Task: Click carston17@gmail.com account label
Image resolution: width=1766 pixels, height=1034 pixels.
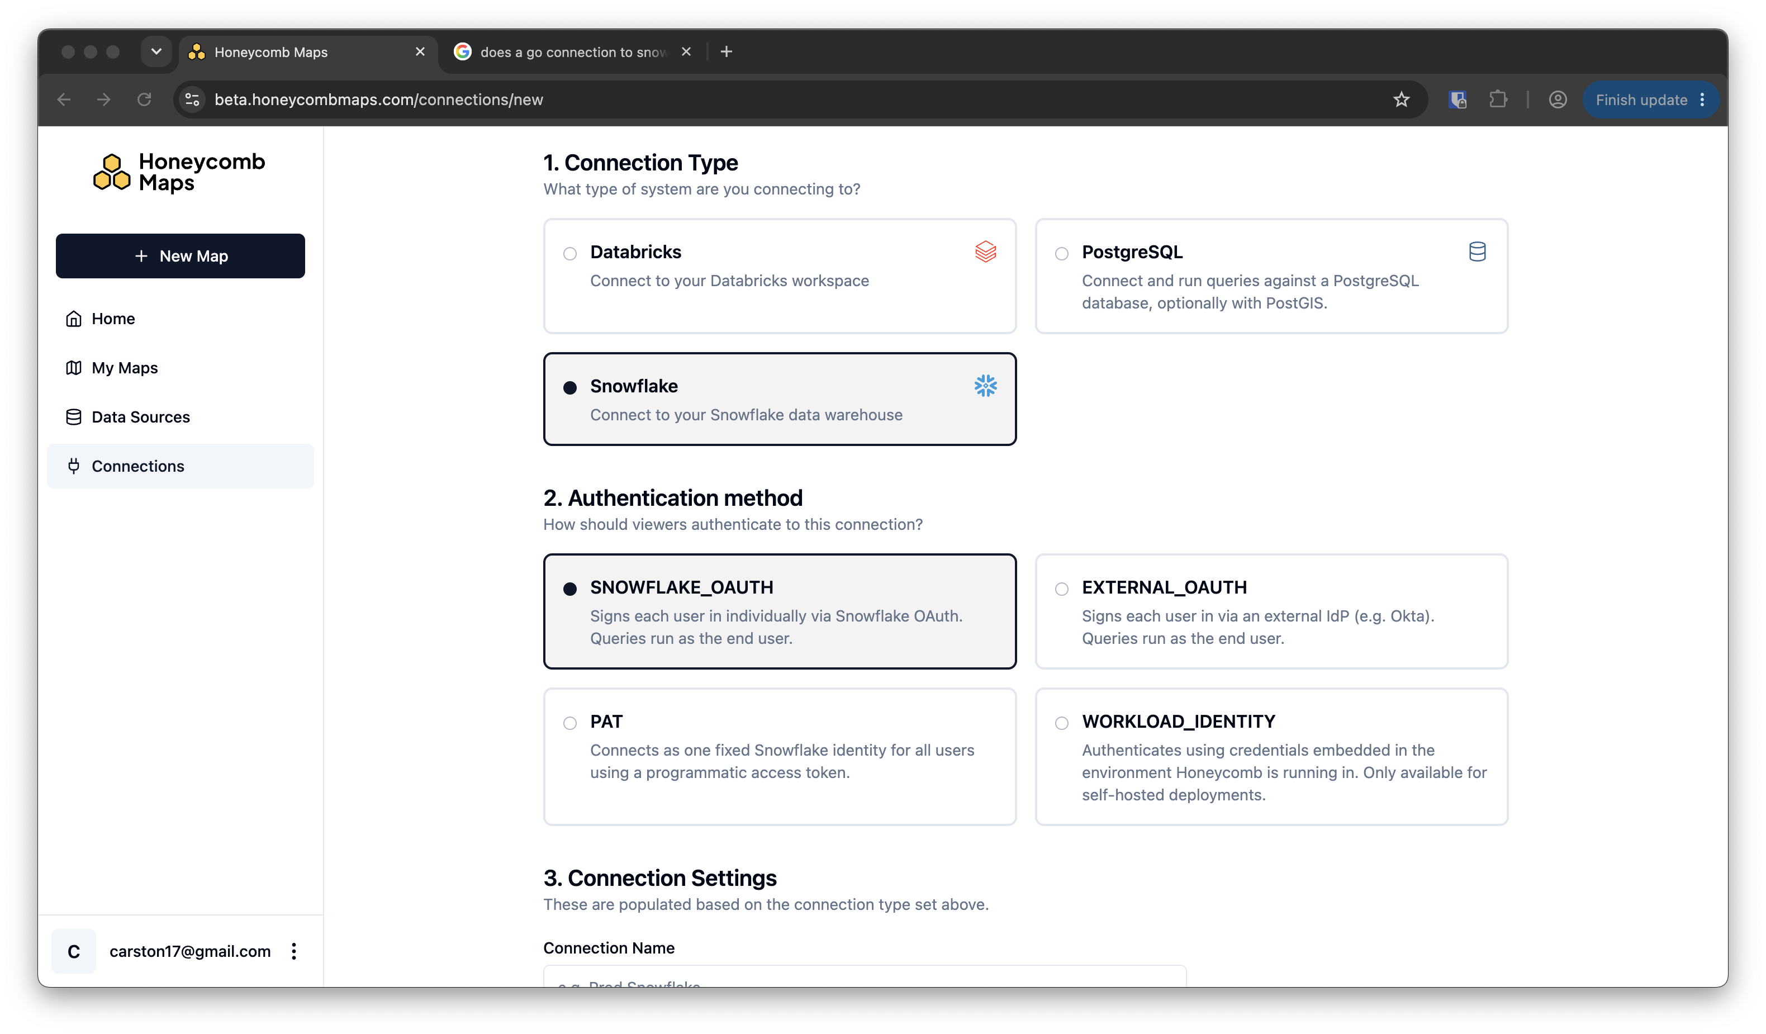Action: (x=190, y=951)
